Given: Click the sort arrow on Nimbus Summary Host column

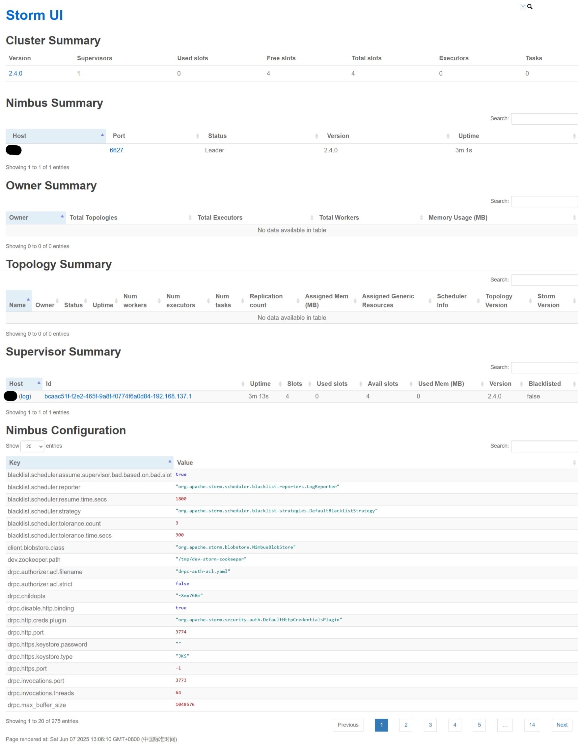Looking at the screenshot, I should 102,135.
